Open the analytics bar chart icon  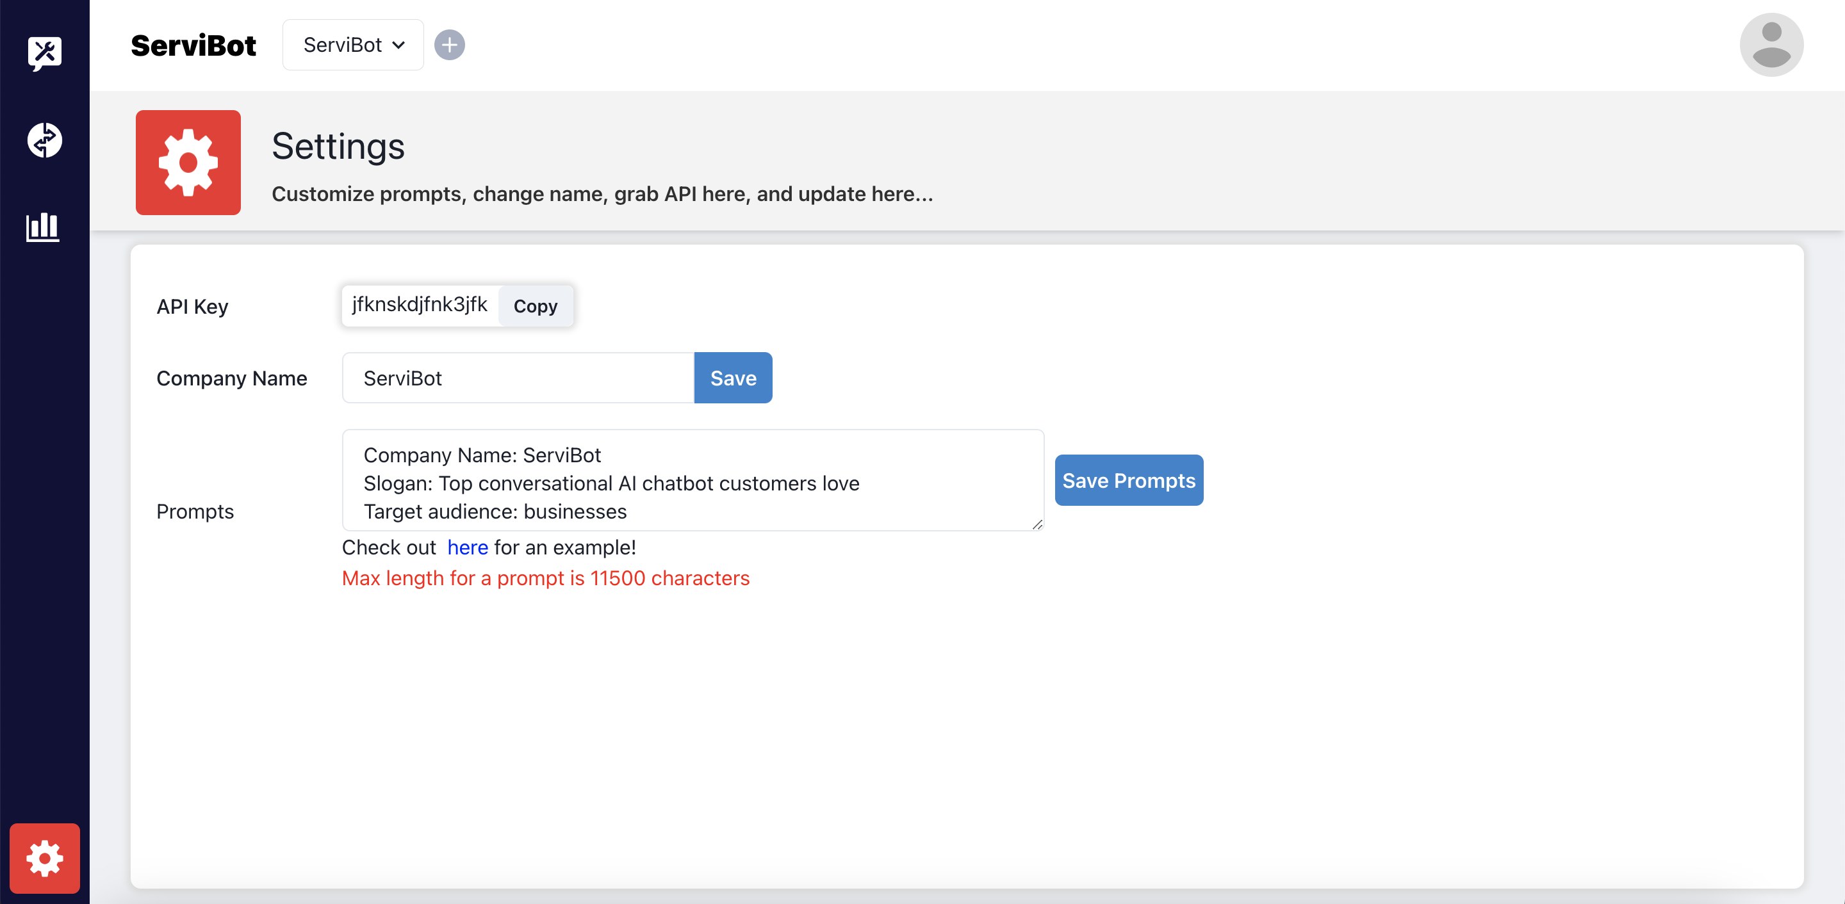pyautogui.click(x=43, y=227)
